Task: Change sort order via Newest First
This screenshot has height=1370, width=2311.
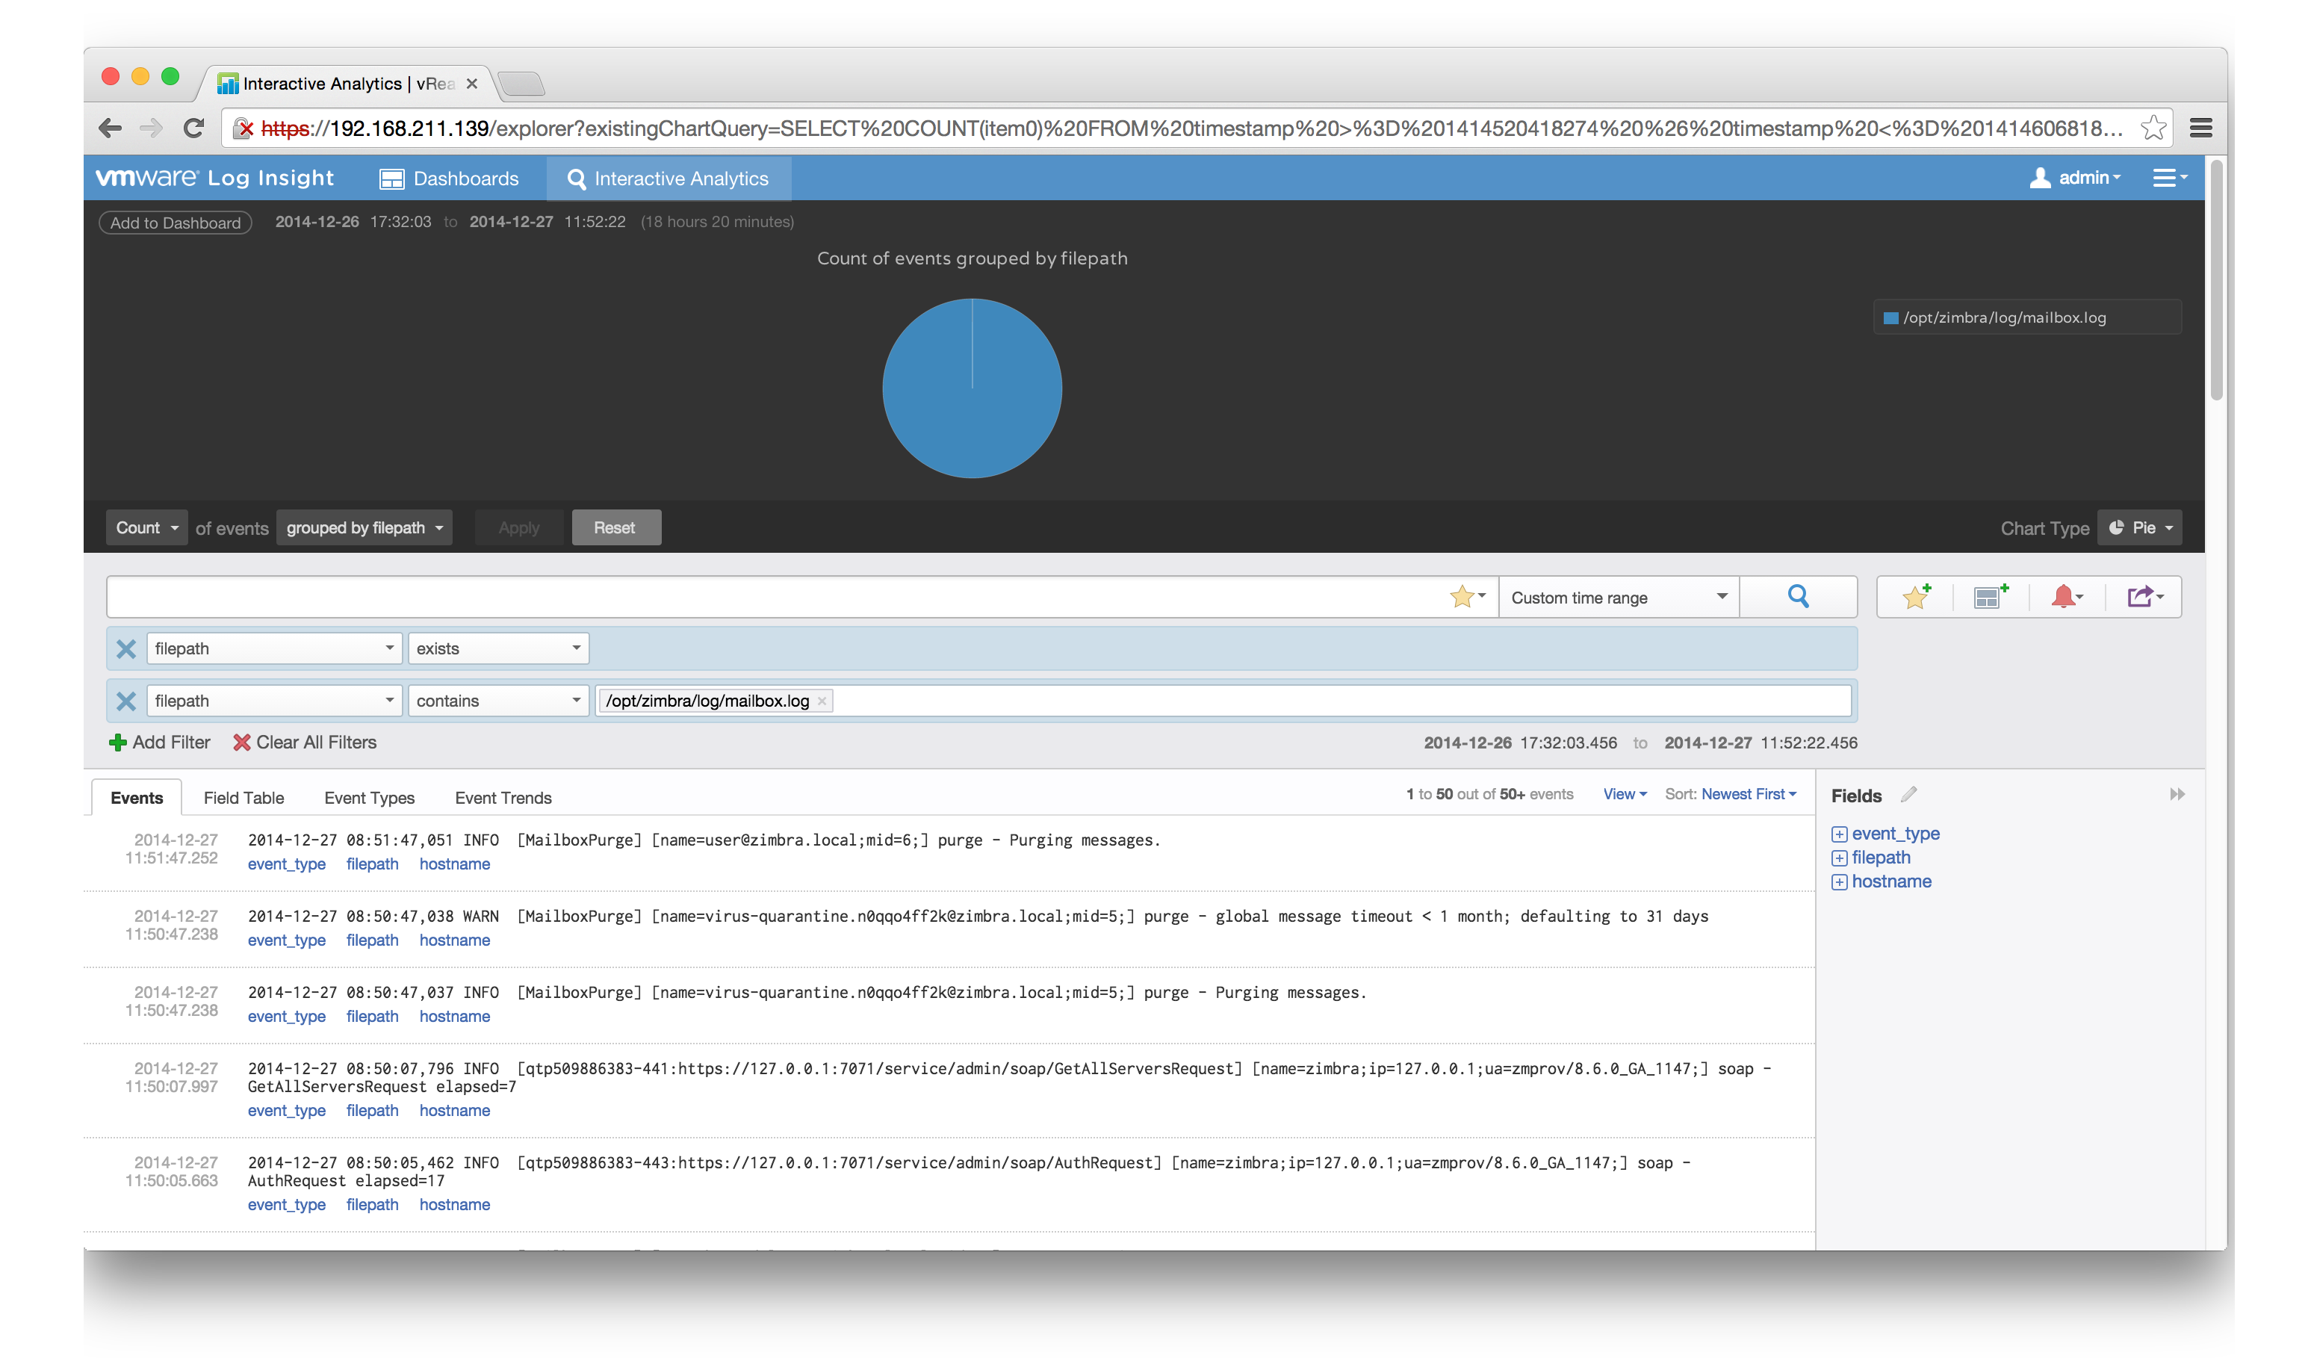Action: (x=1749, y=794)
